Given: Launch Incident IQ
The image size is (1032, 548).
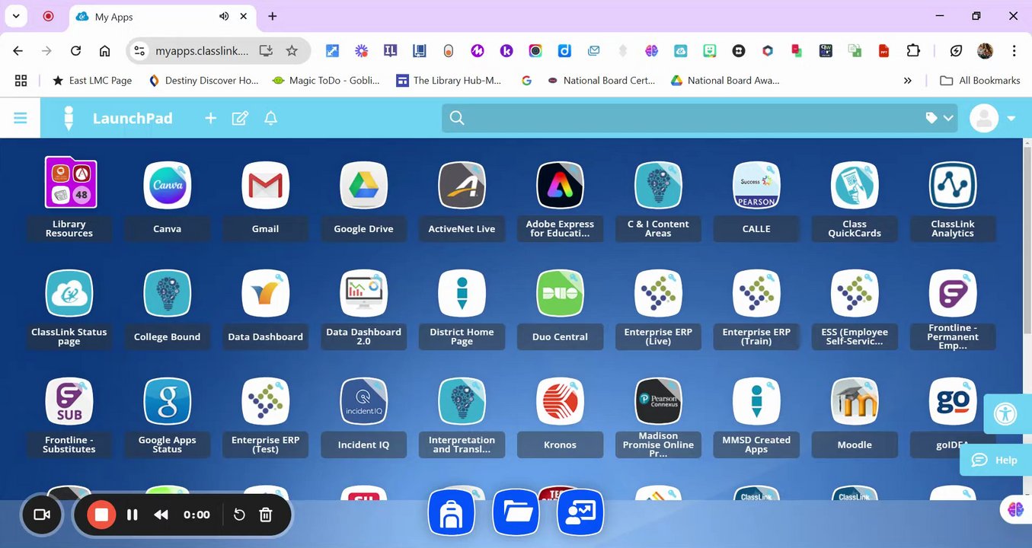Looking at the screenshot, I should tap(364, 401).
